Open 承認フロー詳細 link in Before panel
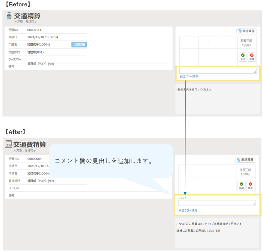This screenshot has height=251, width=263. click(189, 76)
